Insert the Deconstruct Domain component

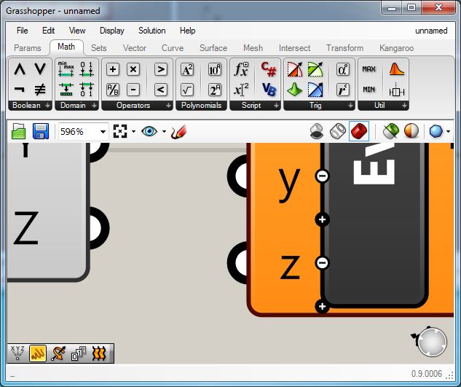(x=87, y=90)
